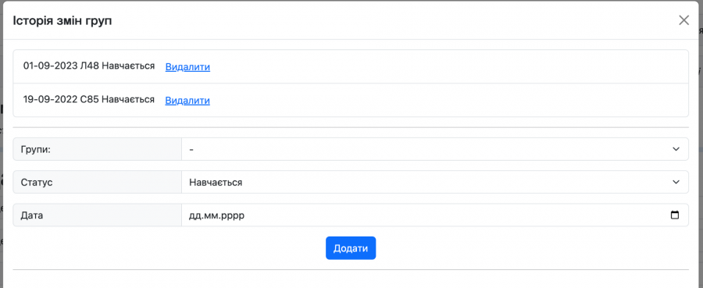Click the Групи: label
This screenshot has height=288, width=703.
coord(36,149)
